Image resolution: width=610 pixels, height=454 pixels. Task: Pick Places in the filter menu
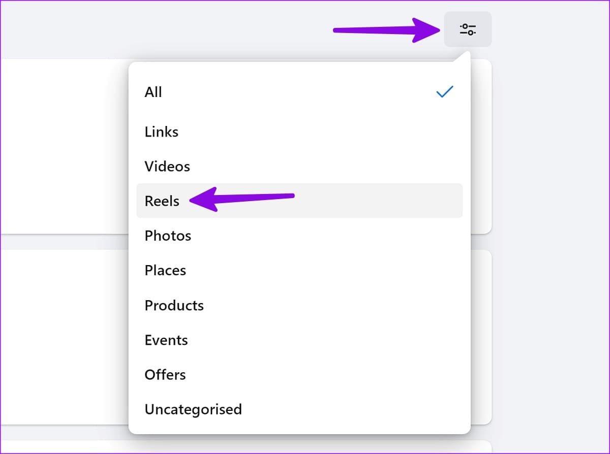(299, 270)
